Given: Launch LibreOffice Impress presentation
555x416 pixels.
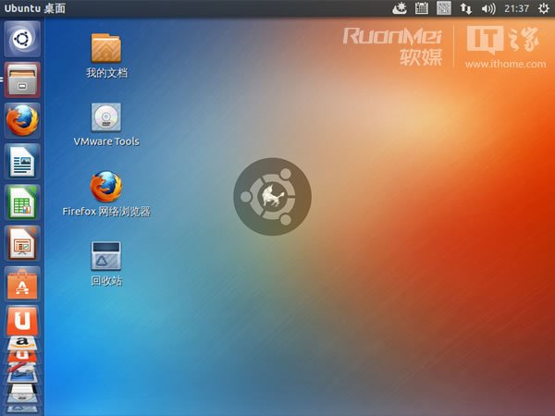Looking at the screenshot, I should [x=20, y=243].
